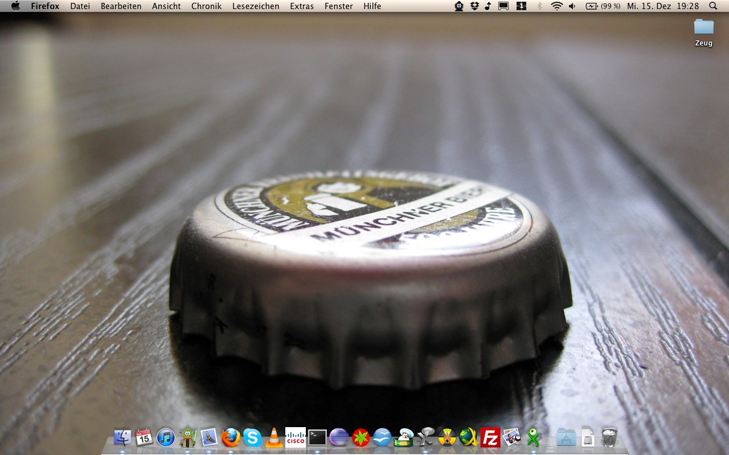729x455 pixels.
Task: Open the Chronik menu
Action: coord(206,6)
